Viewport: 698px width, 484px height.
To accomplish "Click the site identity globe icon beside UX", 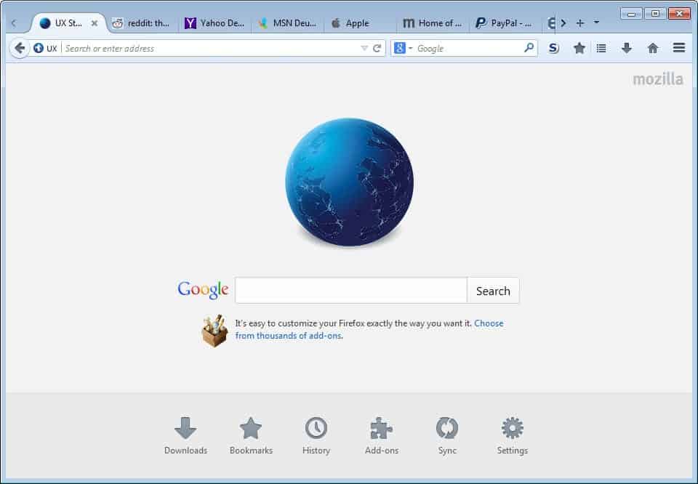I will (x=39, y=48).
